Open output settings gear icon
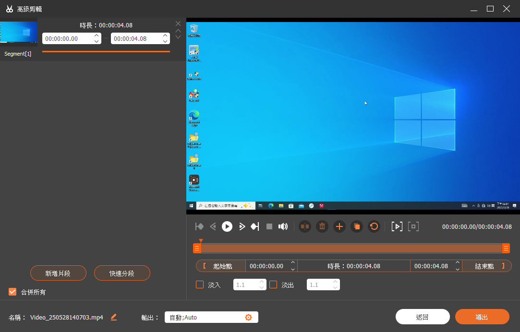520x332 pixels. [248, 318]
